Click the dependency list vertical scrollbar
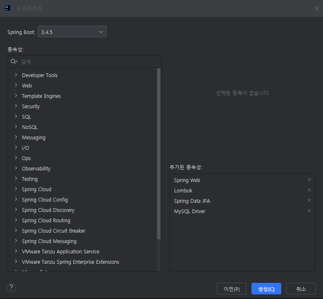Image resolution: width=323 pixels, height=299 pixels. click(159, 154)
